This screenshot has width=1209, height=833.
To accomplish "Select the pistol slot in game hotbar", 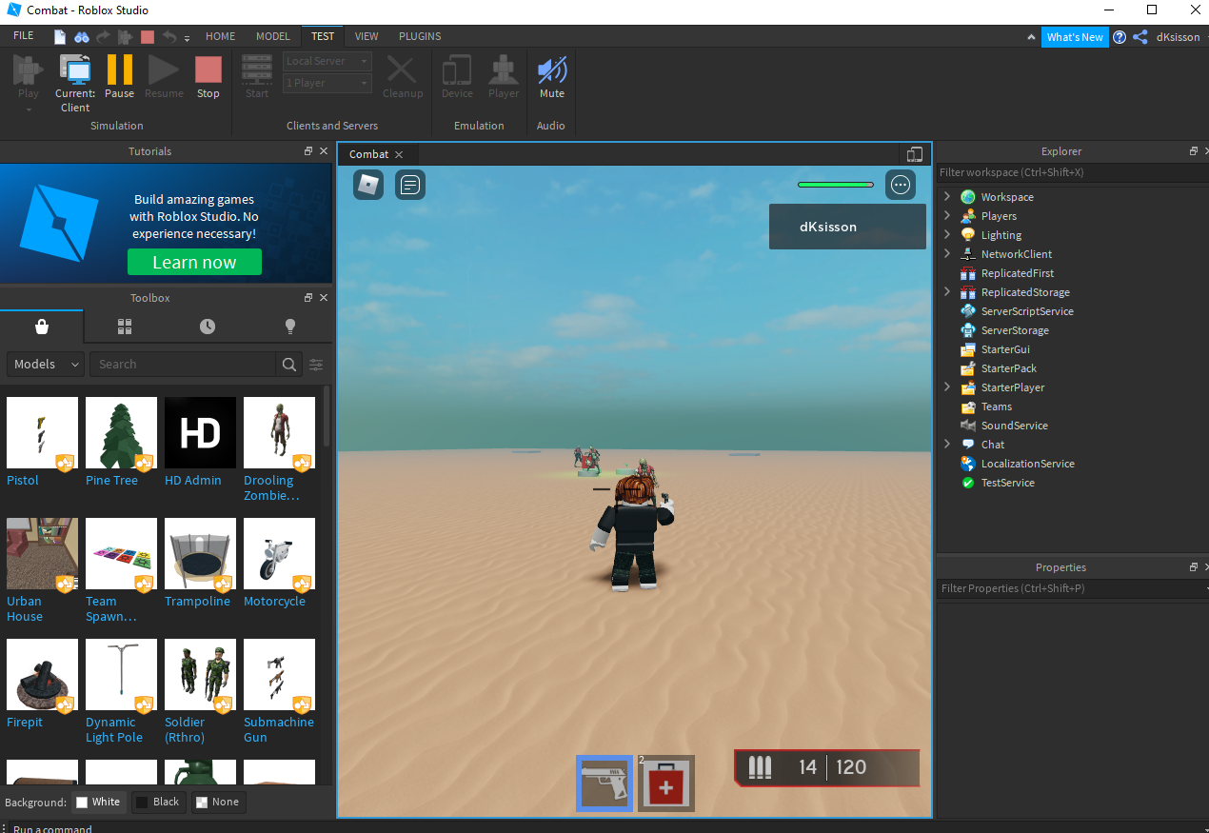I will click(x=604, y=783).
